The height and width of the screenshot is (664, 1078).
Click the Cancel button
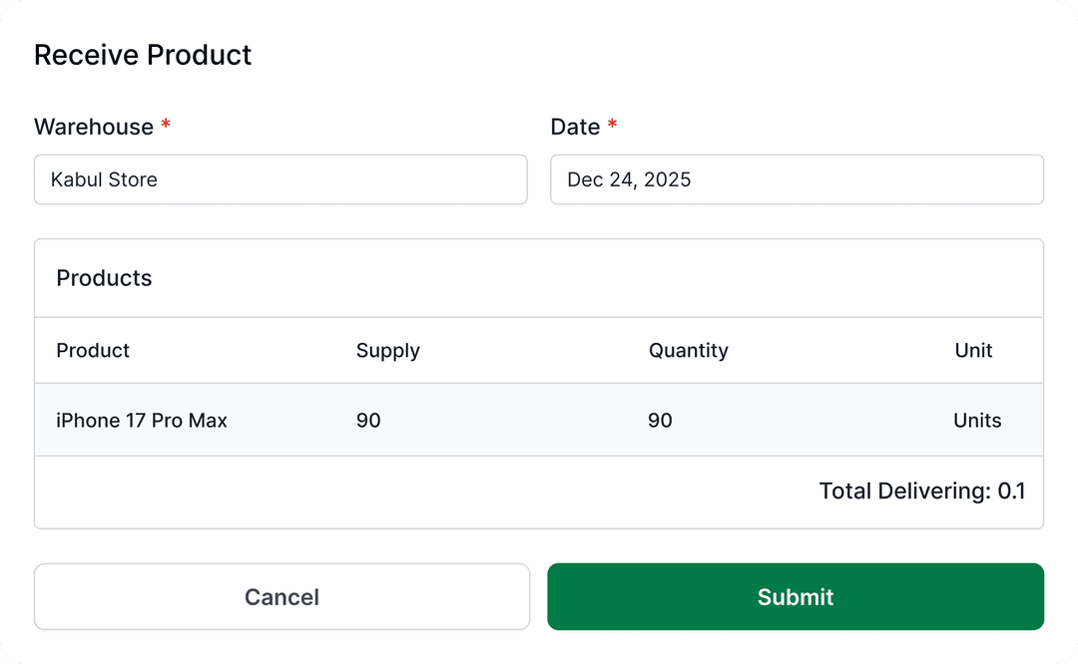(x=281, y=597)
